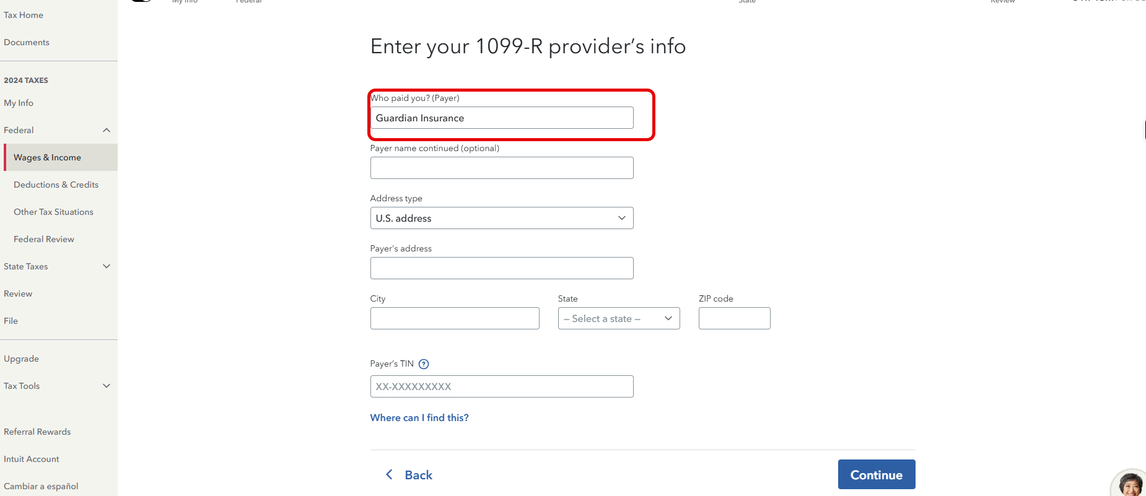Screen dimensions: 1146x496
Task: Click the ZIP code field
Action: click(x=735, y=318)
